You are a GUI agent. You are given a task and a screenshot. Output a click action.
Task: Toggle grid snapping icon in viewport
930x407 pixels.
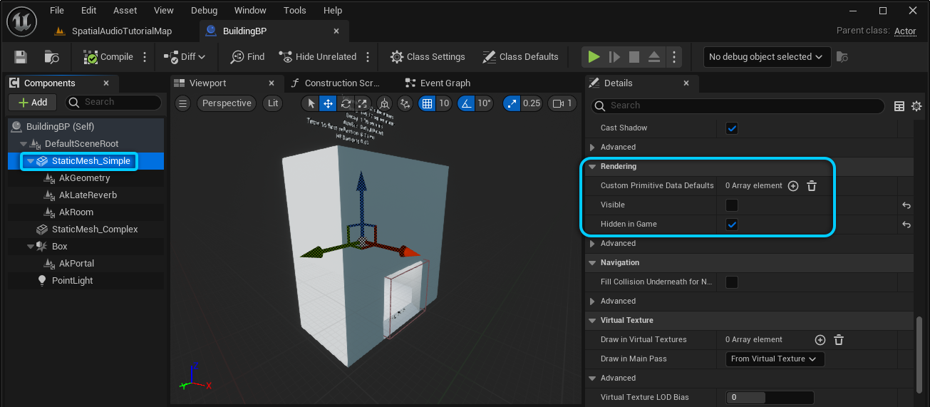pos(427,103)
